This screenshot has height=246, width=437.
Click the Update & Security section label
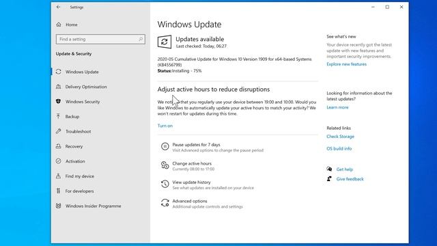point(74,53)
